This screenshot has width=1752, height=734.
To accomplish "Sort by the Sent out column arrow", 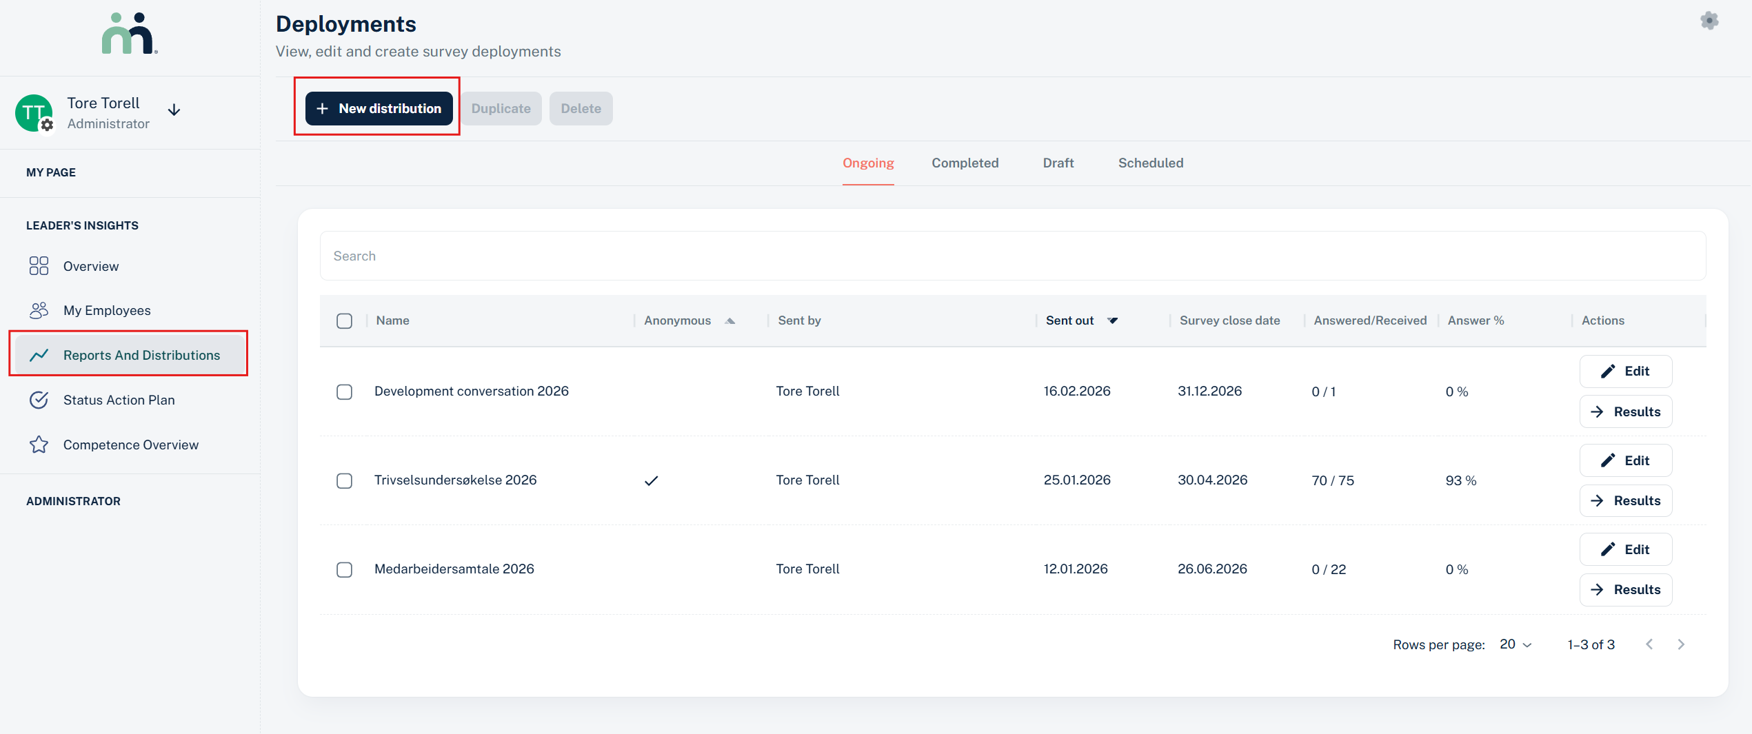I will coord(1112,320).
